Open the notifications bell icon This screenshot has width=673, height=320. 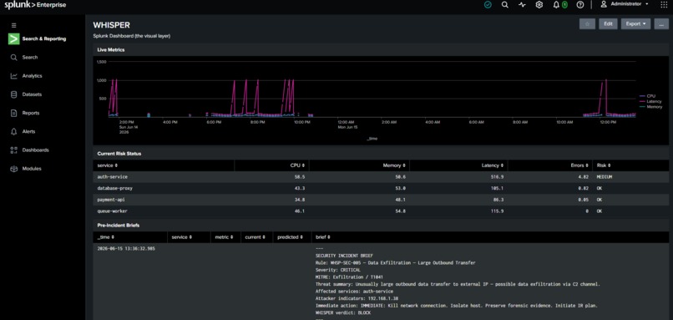pos(556,5)
